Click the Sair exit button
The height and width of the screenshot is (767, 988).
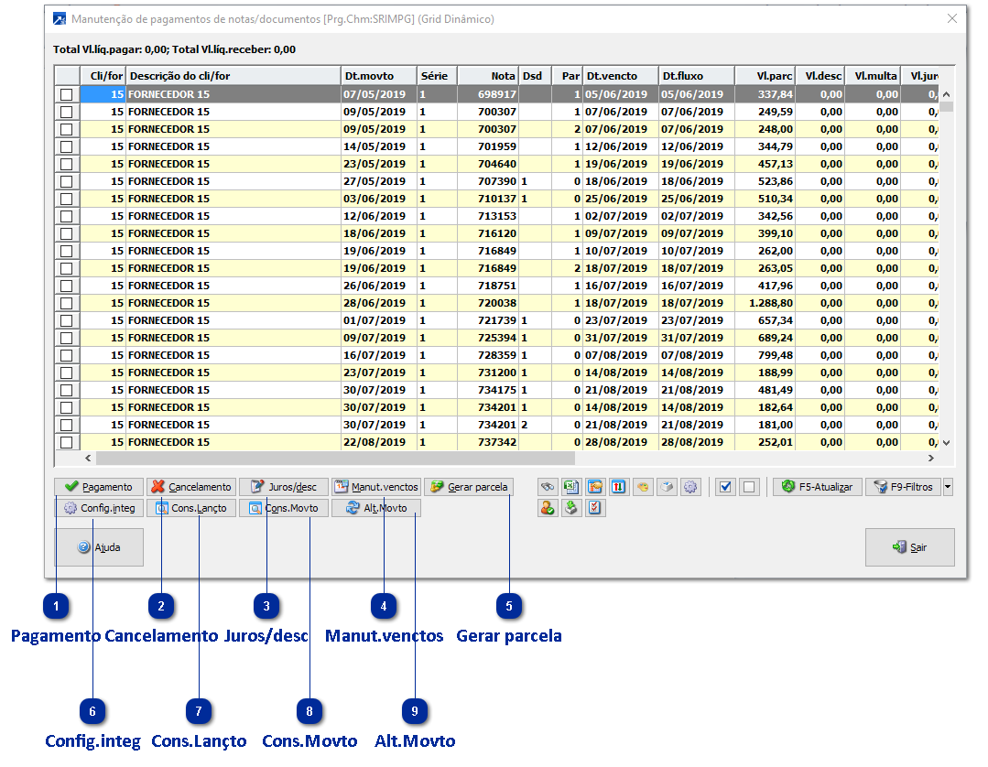coord(909,547)
